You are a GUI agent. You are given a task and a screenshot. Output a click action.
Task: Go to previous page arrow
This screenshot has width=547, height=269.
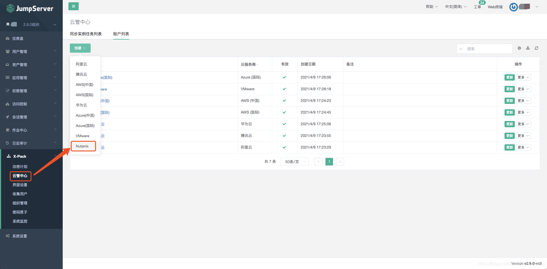pos(318,162)
